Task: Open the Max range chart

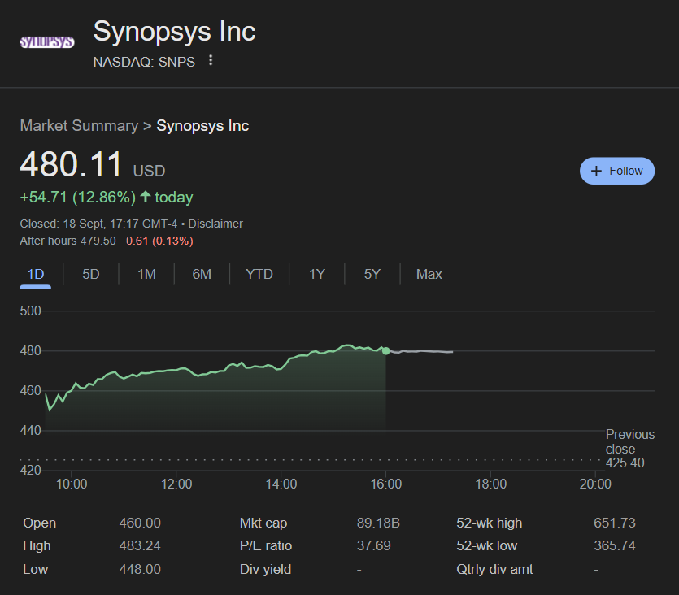Action: [x=429, y=274]
